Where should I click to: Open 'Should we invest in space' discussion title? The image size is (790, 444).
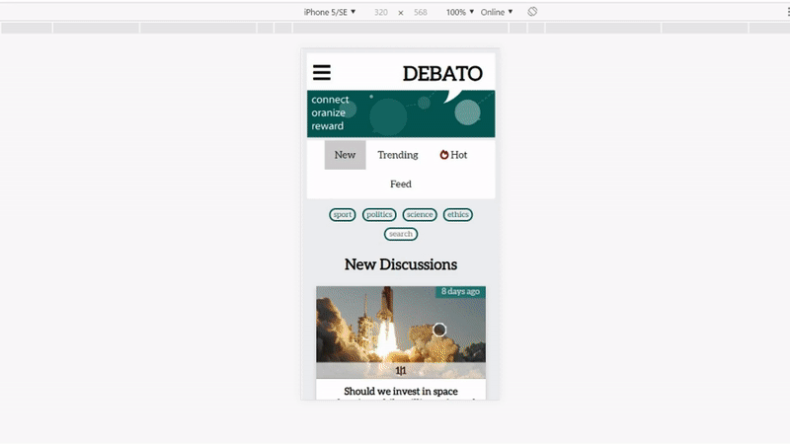coord(400,392)
